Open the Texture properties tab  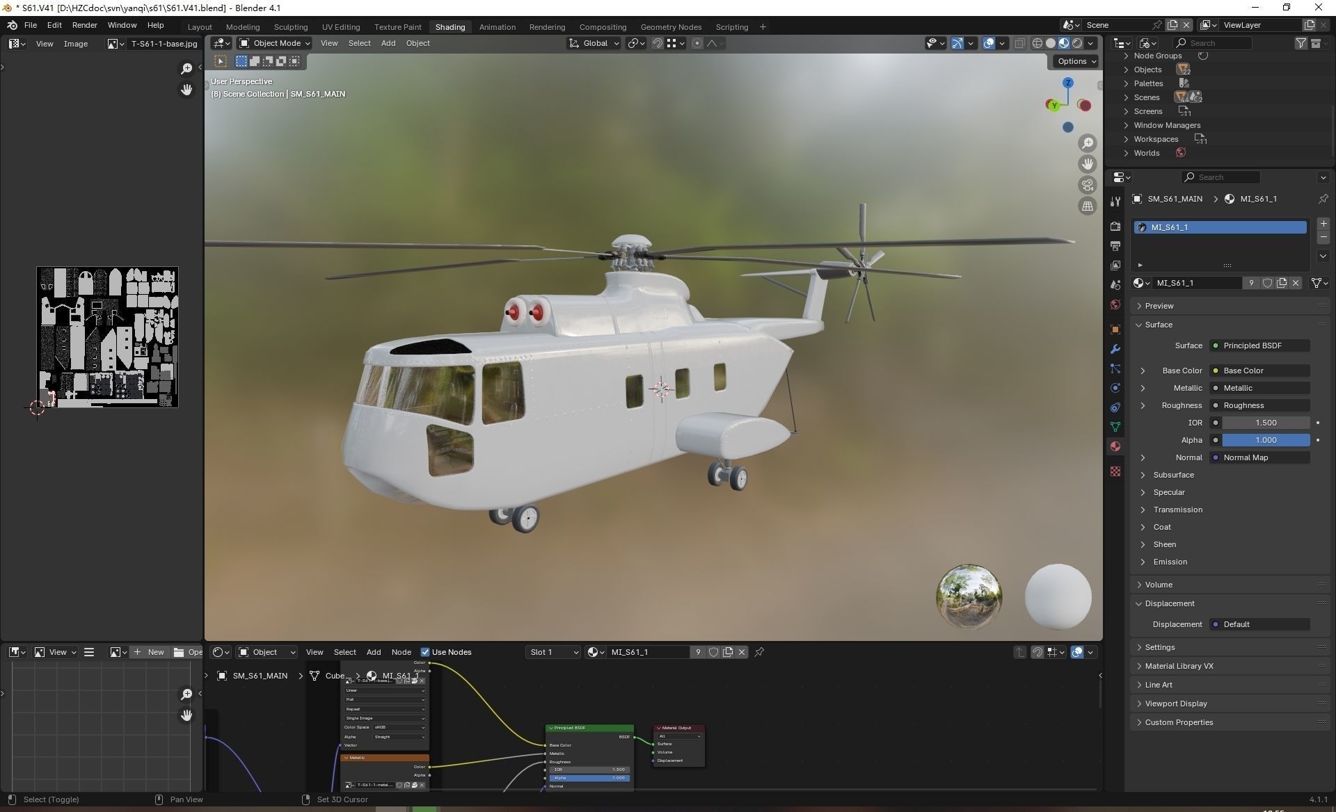1115,471
